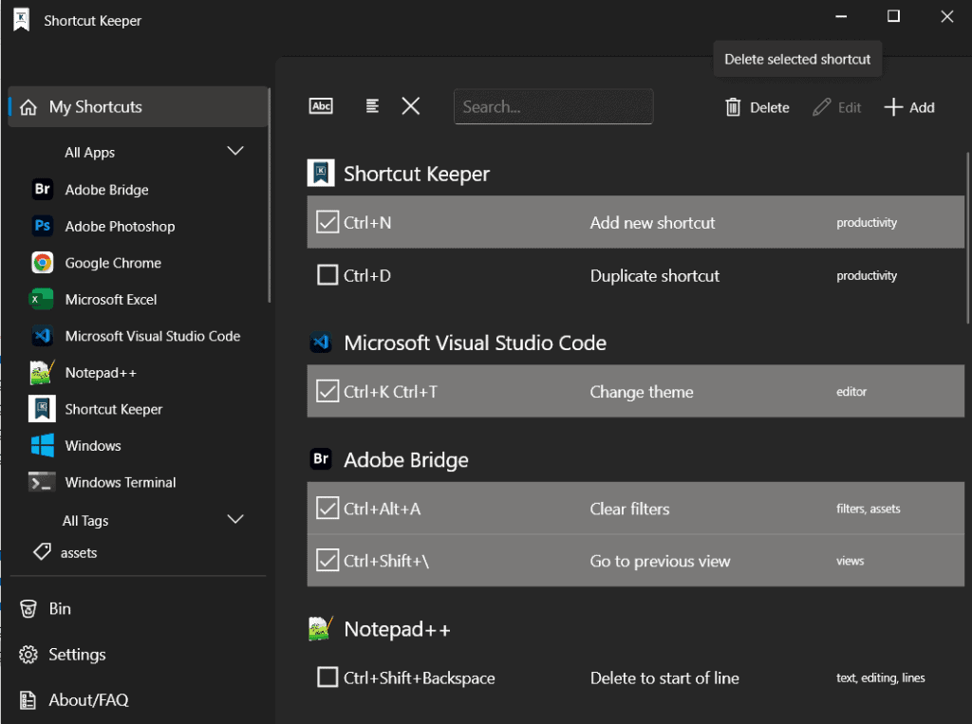This screenshot has height=724, width=972.
Task: Click the Edit pencil icon
Action: click(821, 107)
